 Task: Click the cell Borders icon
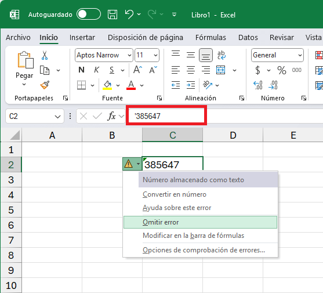tap(82, 85)
